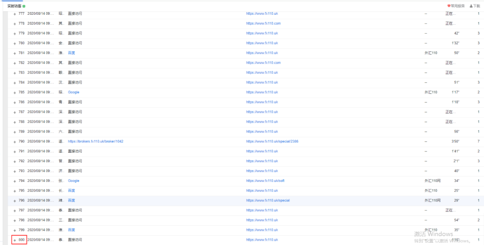Open the Google source link in row 785
The height and width of the screenshot is (245, 484).
pos(73,92)
